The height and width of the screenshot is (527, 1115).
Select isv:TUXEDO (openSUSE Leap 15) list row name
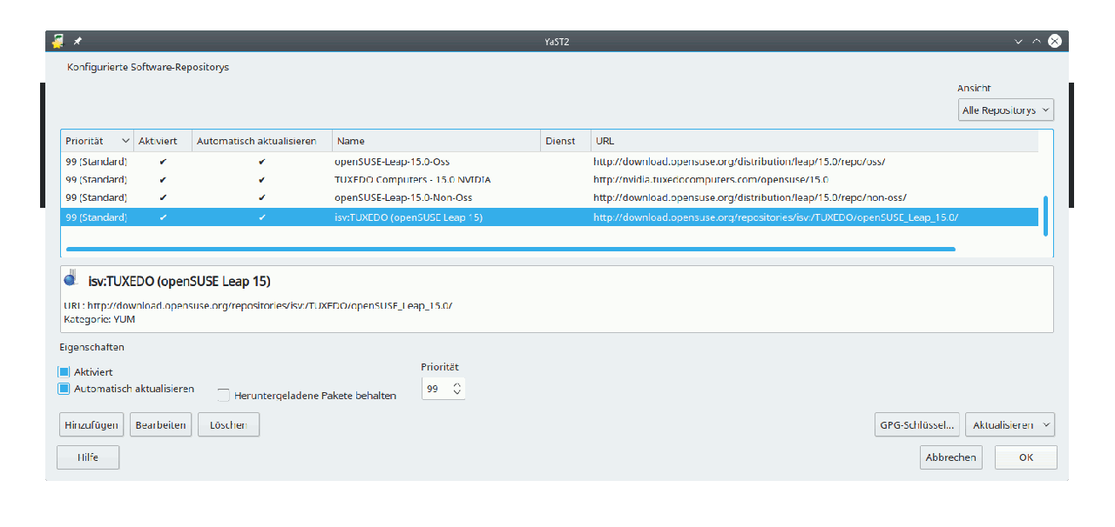click(409, 217)
